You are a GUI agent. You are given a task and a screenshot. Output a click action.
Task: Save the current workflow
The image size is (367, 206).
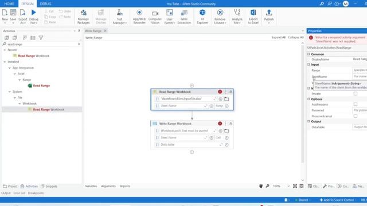click(13, 17)
